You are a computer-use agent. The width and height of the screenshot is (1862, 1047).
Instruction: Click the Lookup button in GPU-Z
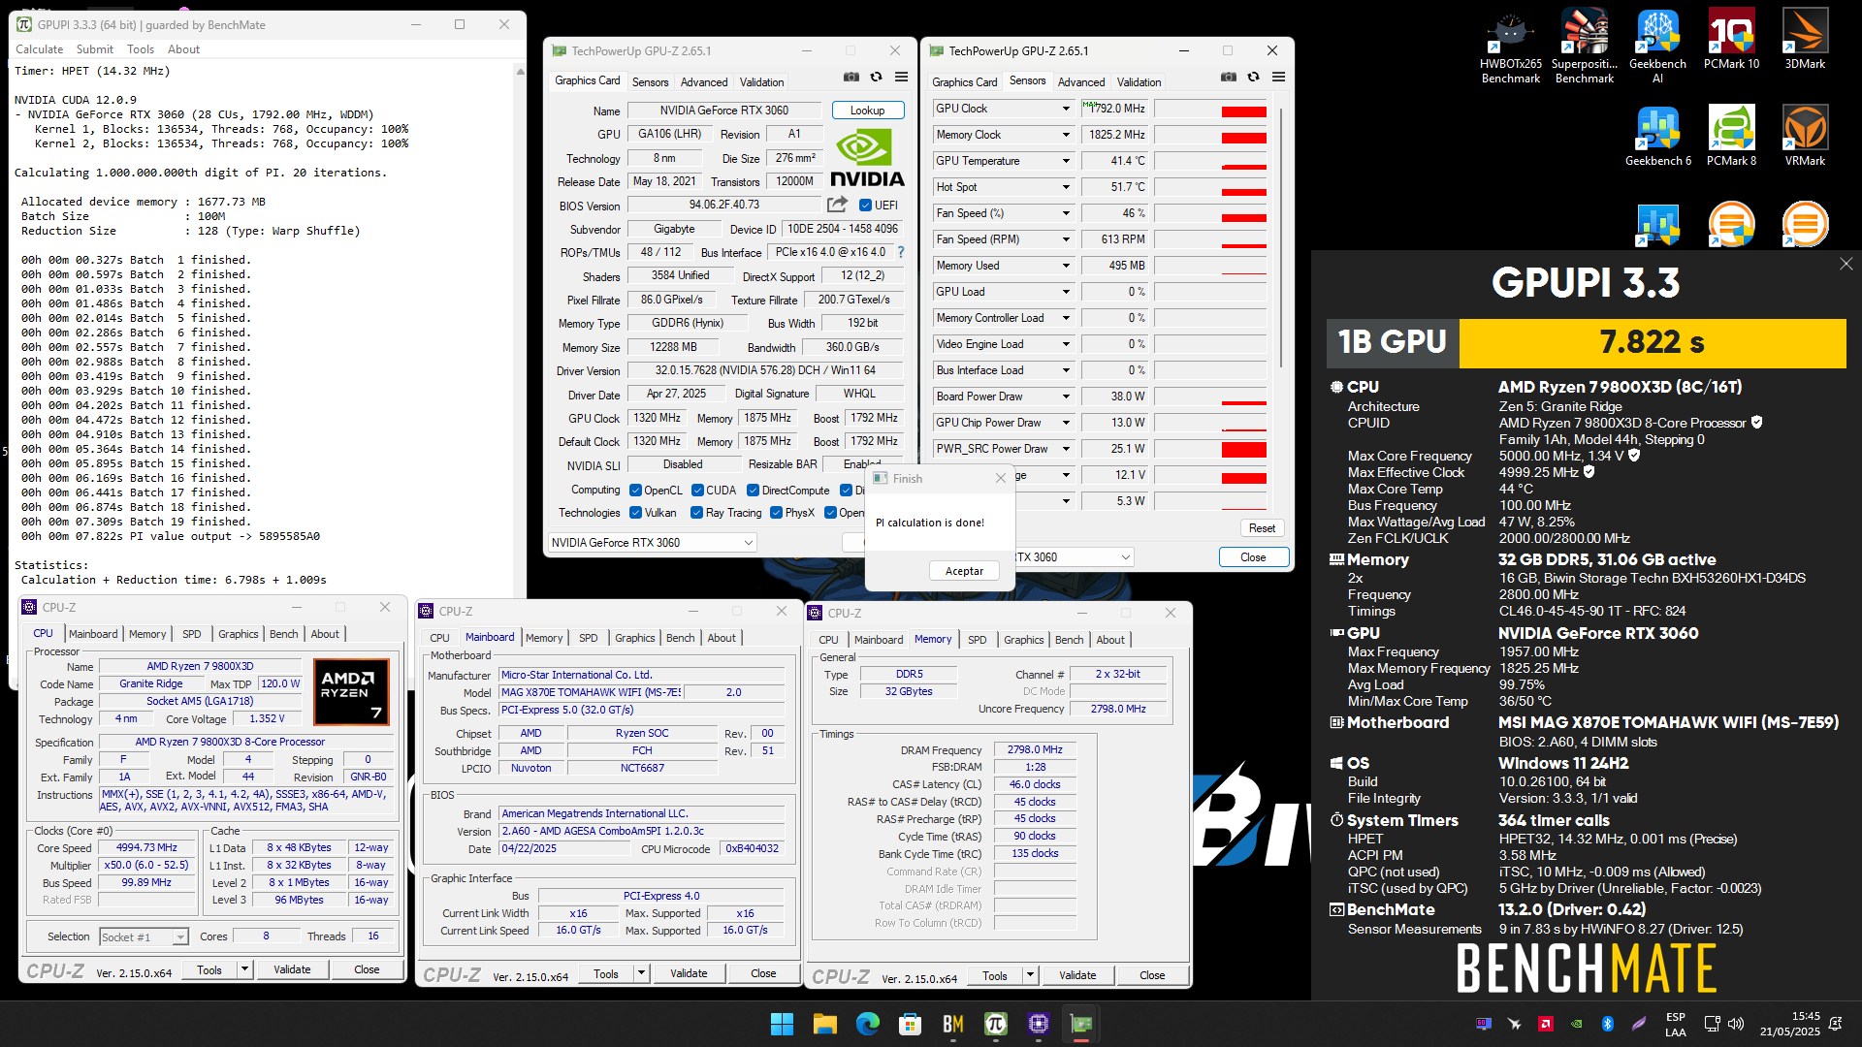coord(867,111)
